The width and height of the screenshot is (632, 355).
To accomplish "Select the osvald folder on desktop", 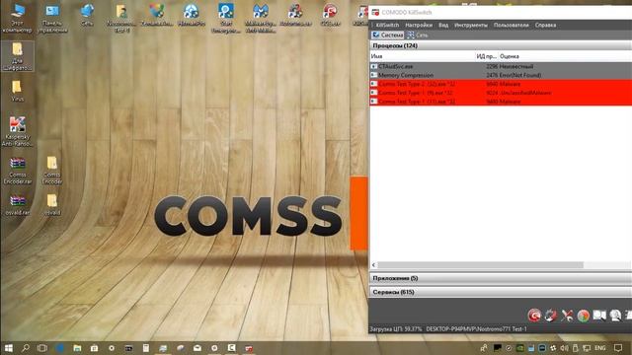I will [x=52, y=205].
